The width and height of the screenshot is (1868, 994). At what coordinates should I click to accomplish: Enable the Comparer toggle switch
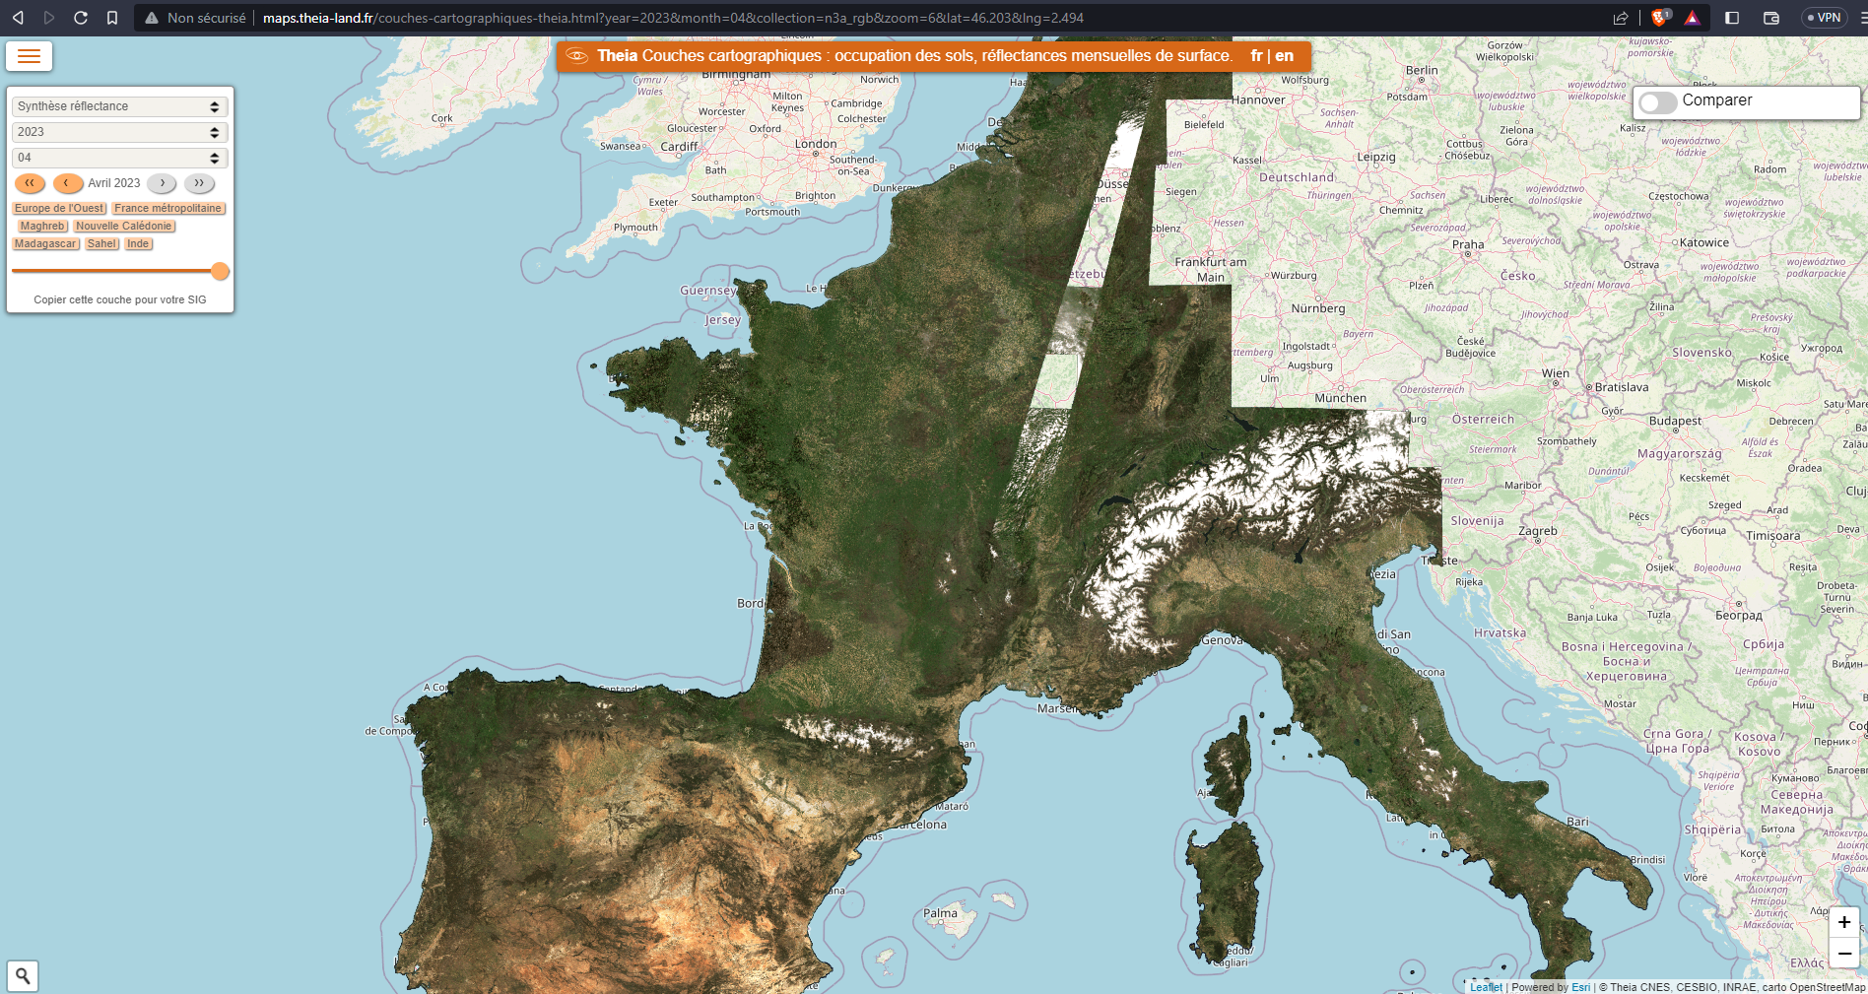[x=1658, y=102]
